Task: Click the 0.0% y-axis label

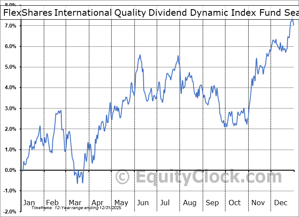Action: pos(10,170)
